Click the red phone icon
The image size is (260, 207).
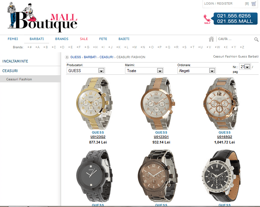tap(208, 19)
